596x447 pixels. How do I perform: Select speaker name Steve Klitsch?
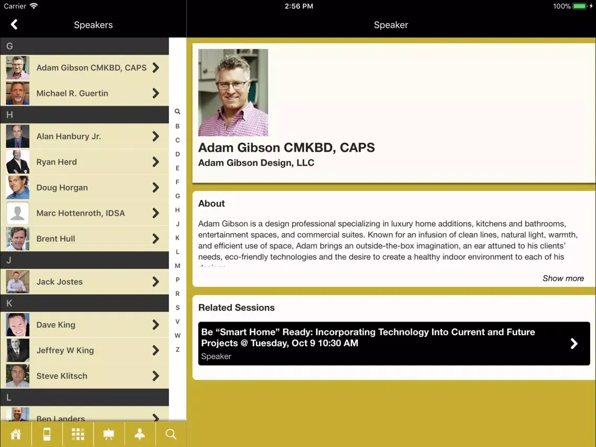[x=61, y=376]
